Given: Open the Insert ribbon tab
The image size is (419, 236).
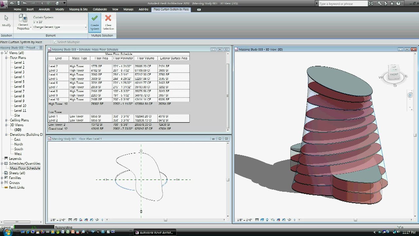Looking at the screenshot, I should click(30, 10).
